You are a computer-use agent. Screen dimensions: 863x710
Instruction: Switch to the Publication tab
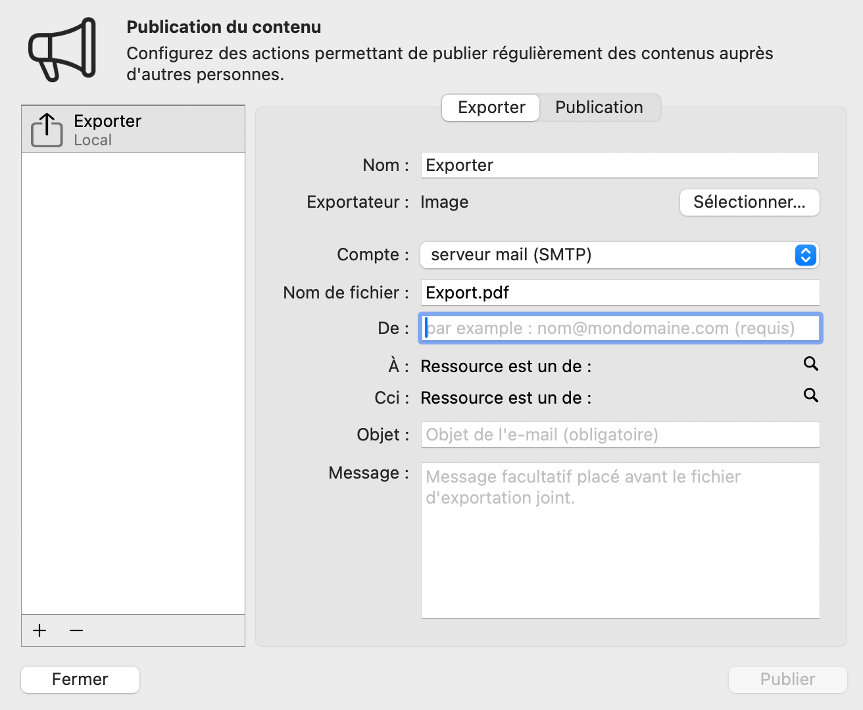click(x=599, y=108)
